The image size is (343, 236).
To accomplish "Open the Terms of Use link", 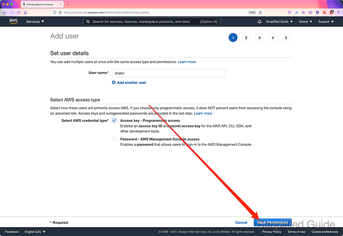I will point(296,232).
